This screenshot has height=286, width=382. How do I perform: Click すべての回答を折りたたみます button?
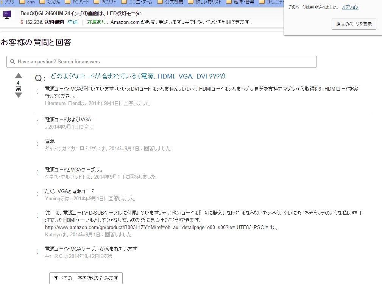coord(86,278)
